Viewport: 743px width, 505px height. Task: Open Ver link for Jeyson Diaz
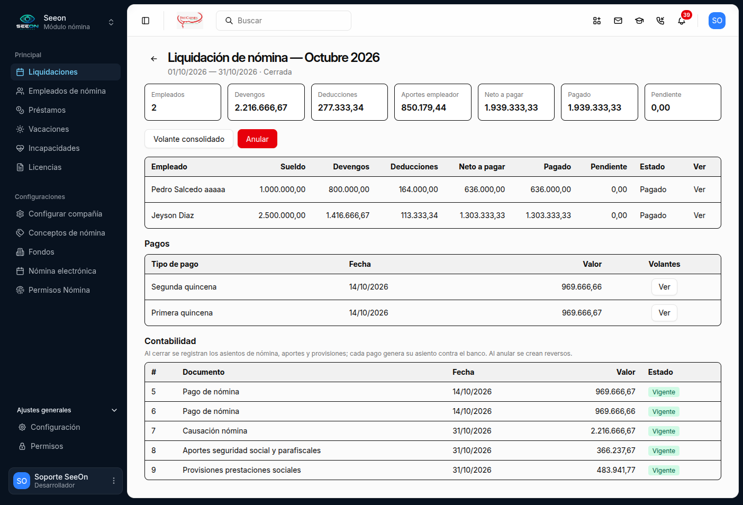pyautogui.click(x=700, y=215)
